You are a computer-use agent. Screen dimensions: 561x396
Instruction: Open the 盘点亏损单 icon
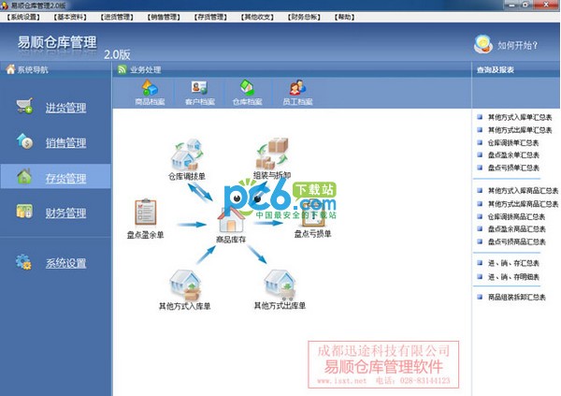pyautogui.click(x=313, y=213)
